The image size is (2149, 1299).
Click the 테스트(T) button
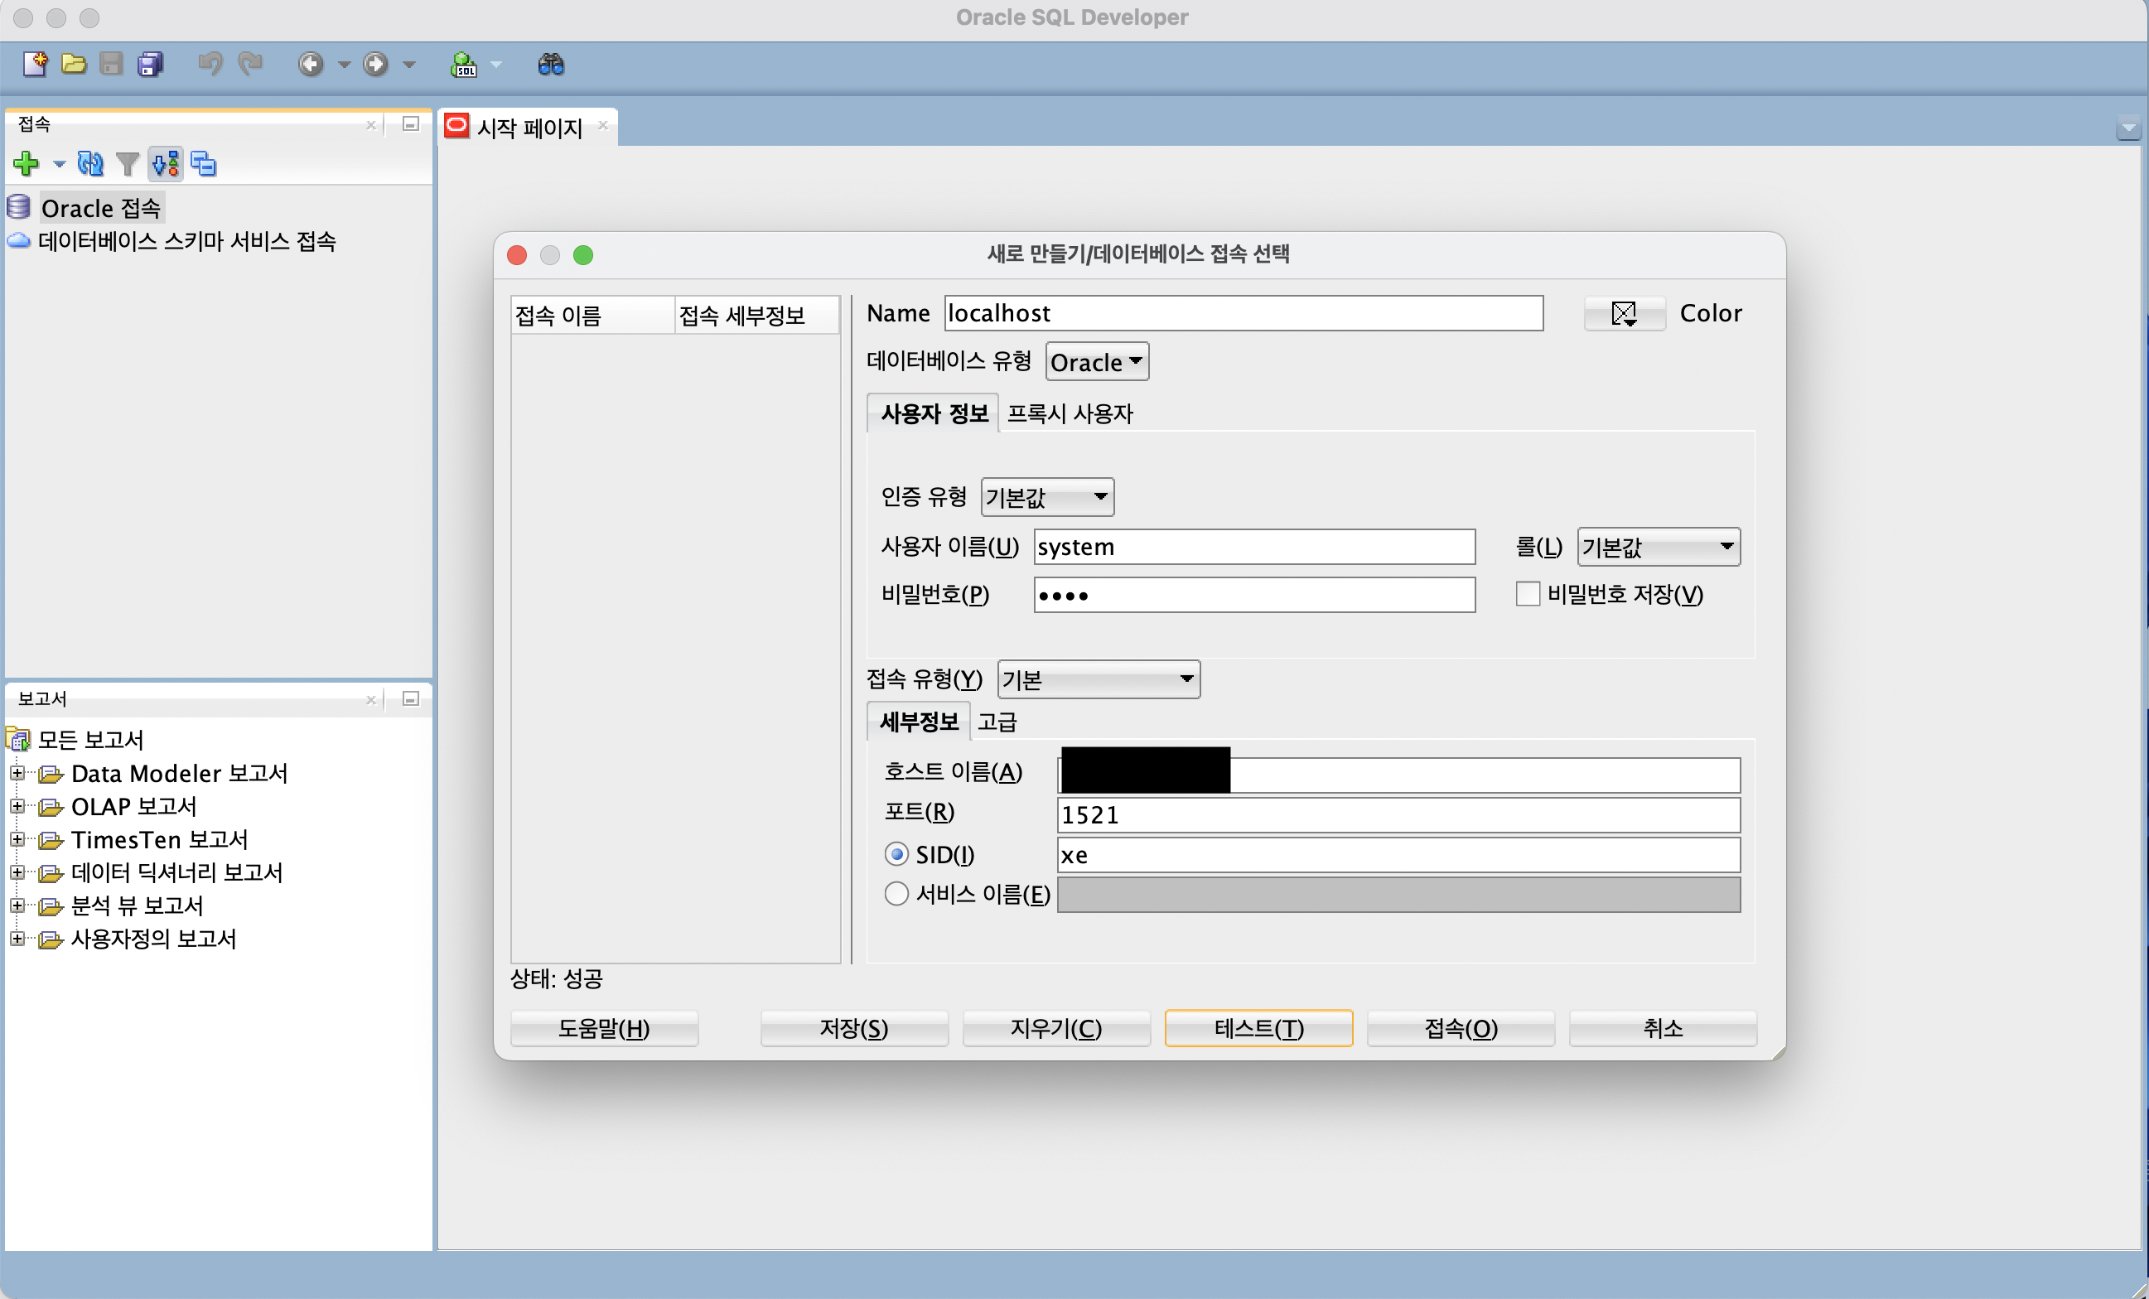pyautogui.click(x=1258, y=1027)
